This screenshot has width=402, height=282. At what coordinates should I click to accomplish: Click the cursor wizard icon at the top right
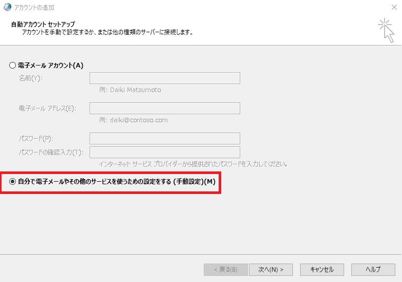pyautogui.click(x=386, y=30)
